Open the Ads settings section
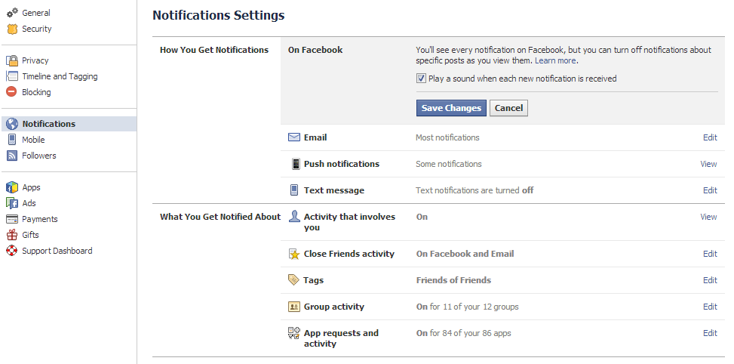This screenshot has height=364, width=734. pos(29,203)
